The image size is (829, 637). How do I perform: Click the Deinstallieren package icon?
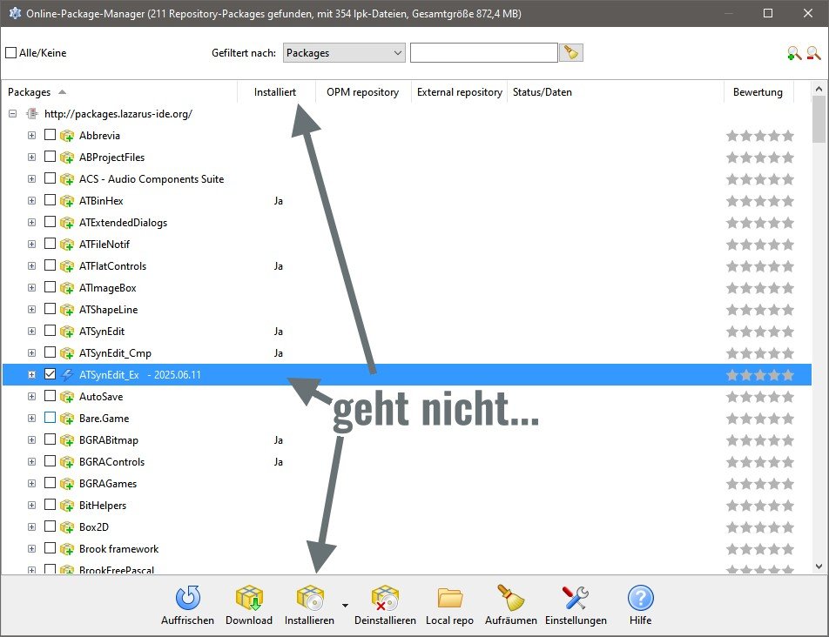pyautogui.click(x=385, y=598)
